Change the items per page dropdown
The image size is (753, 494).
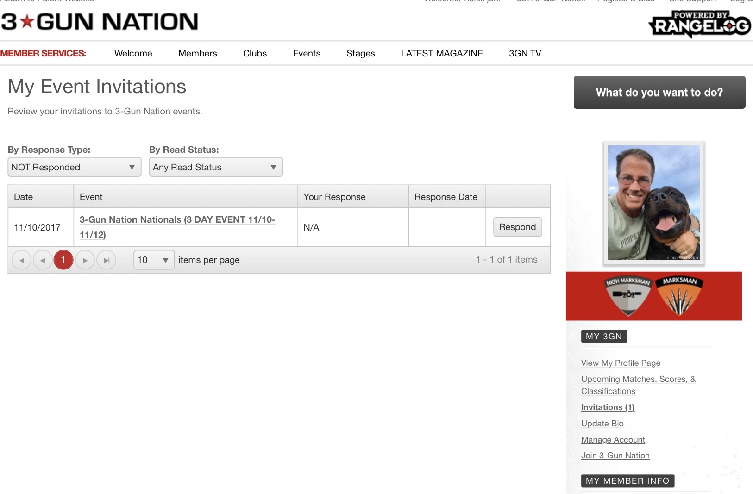[154, 260]
